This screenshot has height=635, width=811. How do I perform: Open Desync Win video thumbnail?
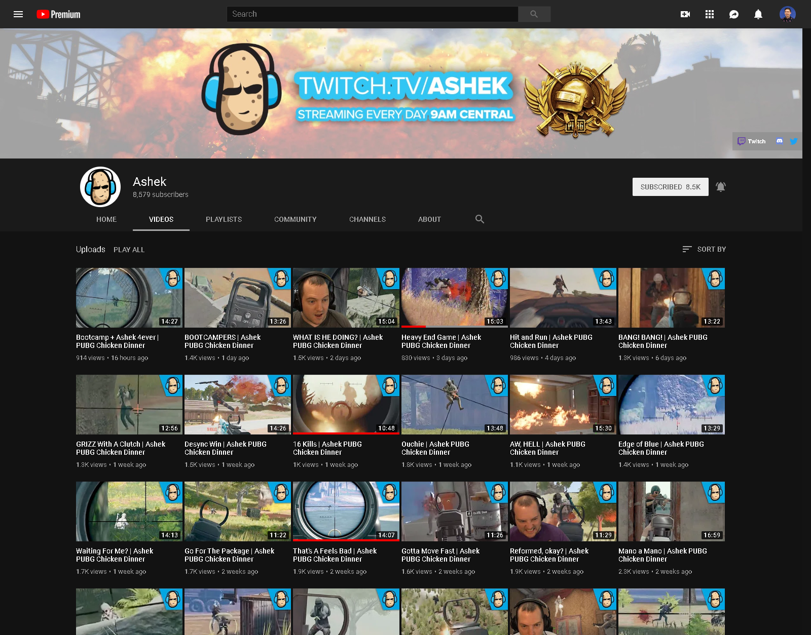[238, 405]
